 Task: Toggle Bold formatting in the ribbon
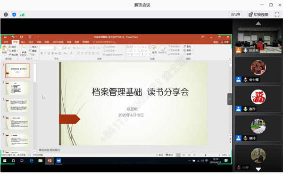pos(42,53)
